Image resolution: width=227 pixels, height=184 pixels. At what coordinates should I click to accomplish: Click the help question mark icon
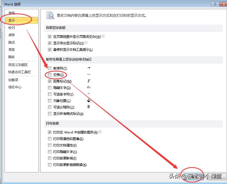[x=215, y=4]
